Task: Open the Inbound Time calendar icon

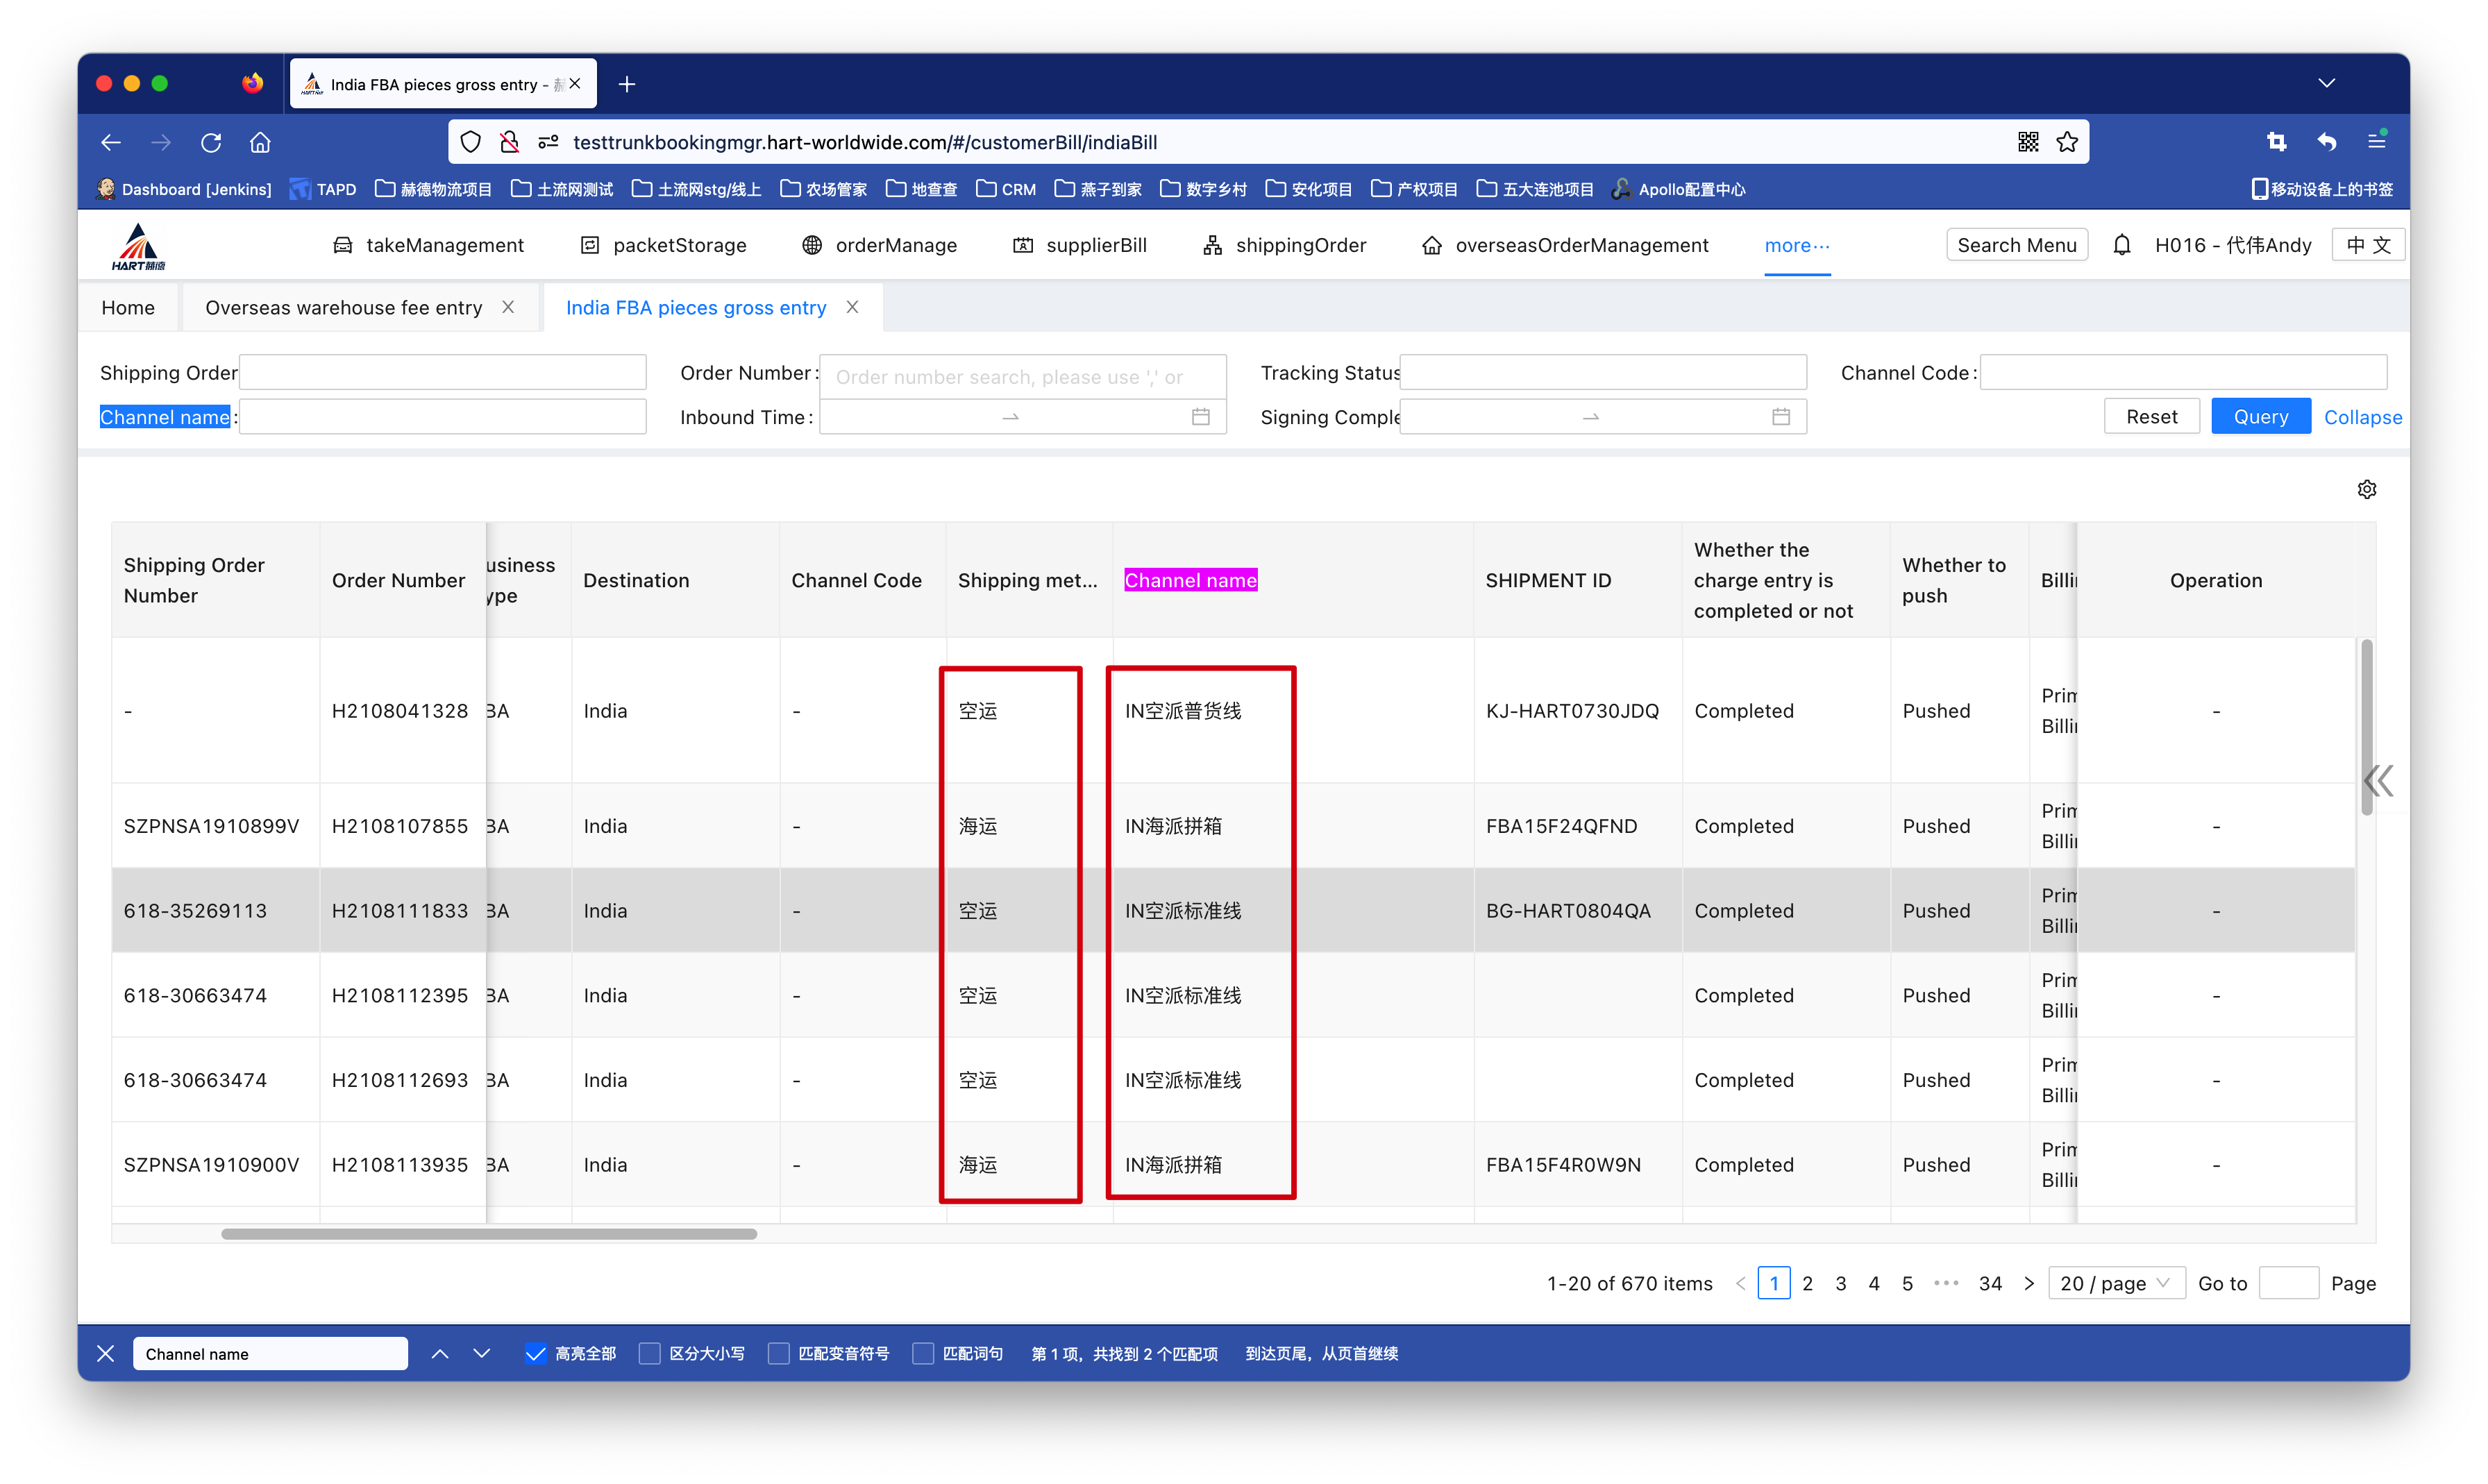Action: tap(1200, 417)
